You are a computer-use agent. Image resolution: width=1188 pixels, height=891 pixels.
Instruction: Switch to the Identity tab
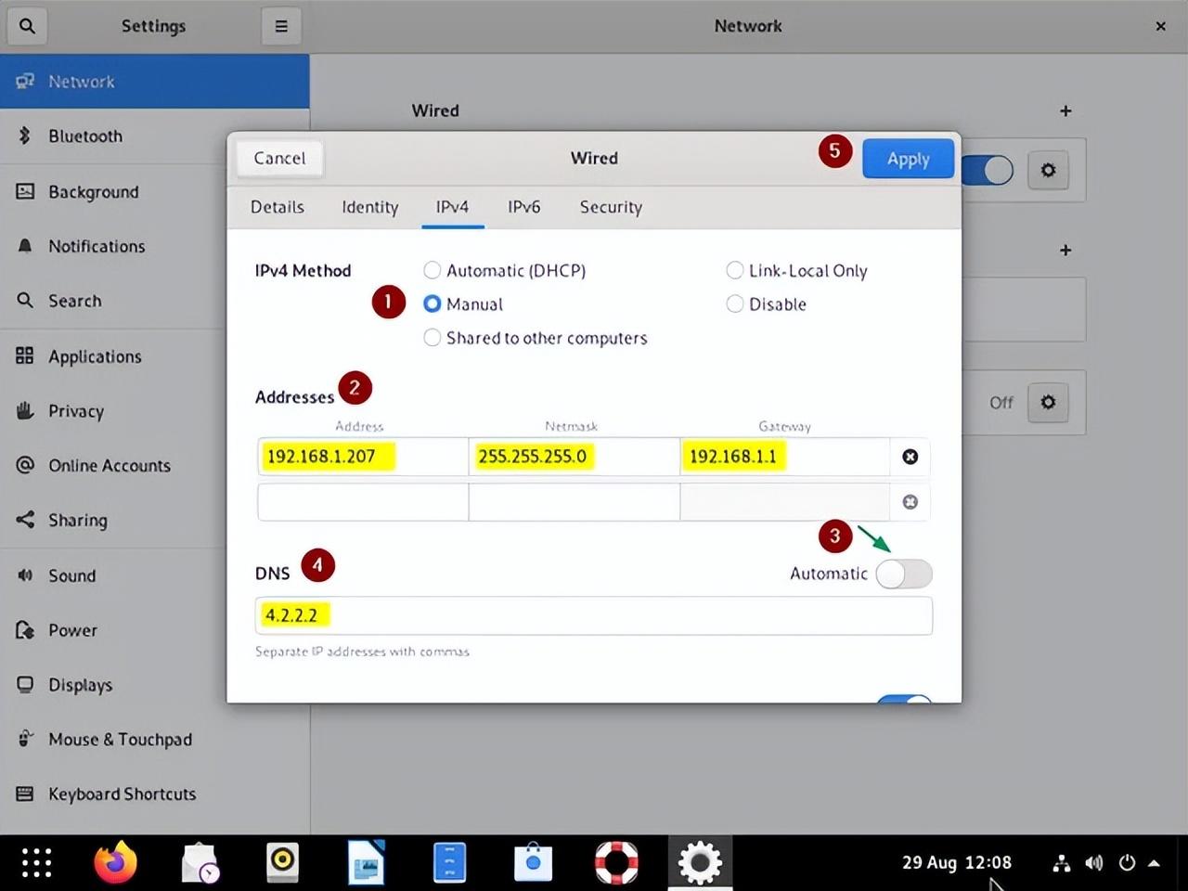tap(369, 206)
